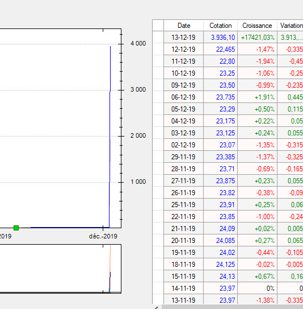This screenshot has height=309, width=303.
Task: Click the Croissance column header
Action: [x=257, y=26]
